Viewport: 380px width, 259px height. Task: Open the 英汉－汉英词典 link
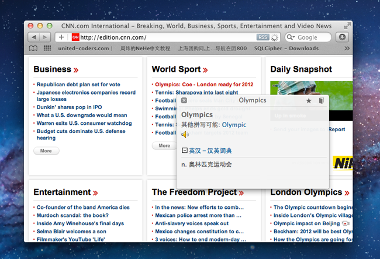[210, 150]
